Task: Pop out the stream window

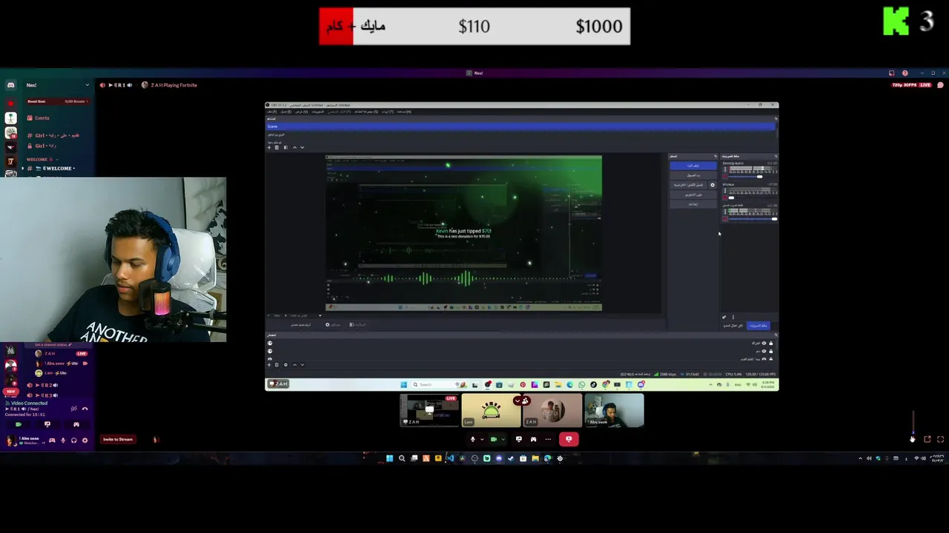Action: (927, 439)
